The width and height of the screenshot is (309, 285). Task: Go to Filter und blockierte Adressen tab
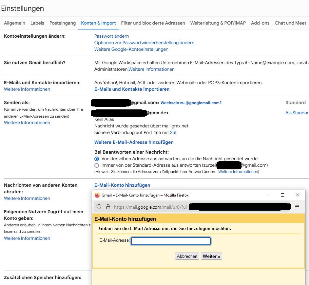coord(153,23)
